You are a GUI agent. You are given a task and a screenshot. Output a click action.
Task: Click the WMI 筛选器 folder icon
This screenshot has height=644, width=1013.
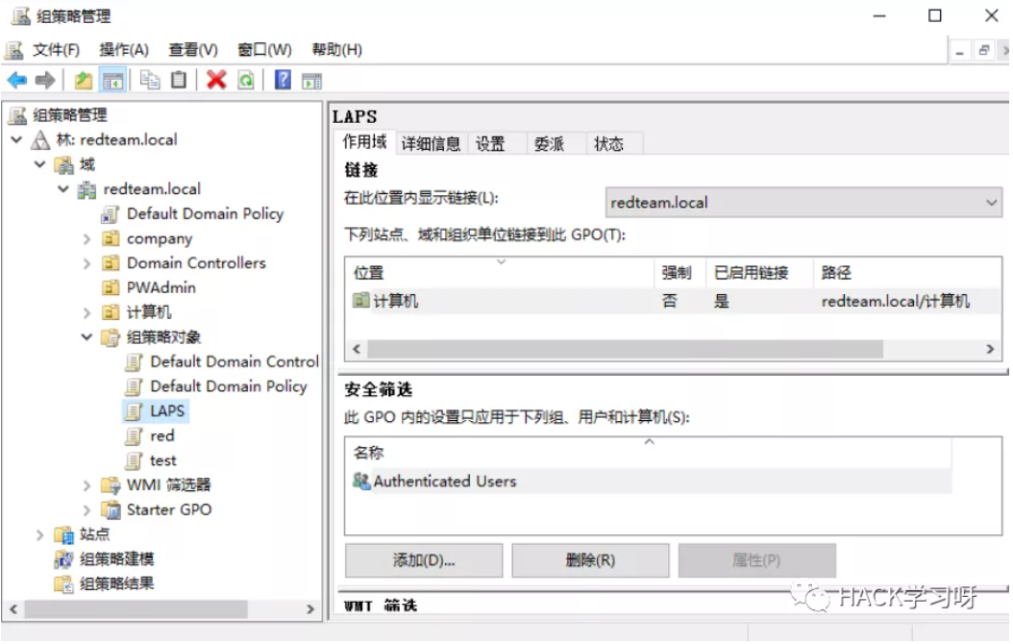(111, 485)
